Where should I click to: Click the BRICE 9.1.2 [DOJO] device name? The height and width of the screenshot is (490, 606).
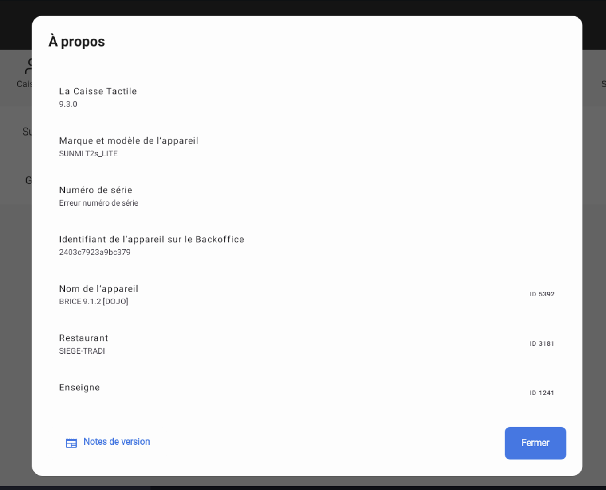(x=94, y=302)
